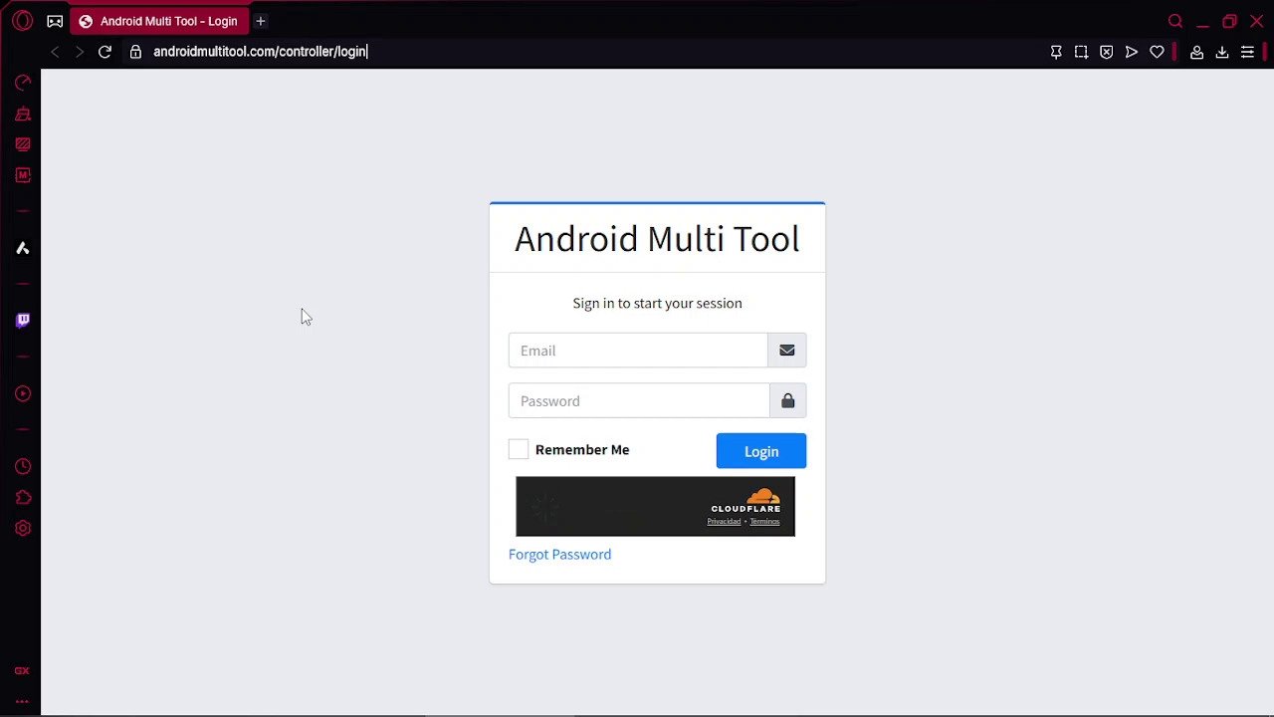Screen dimensions: 1274x717
Task: Open Cloudflare Términos link
Action: [x=764, y=522]
